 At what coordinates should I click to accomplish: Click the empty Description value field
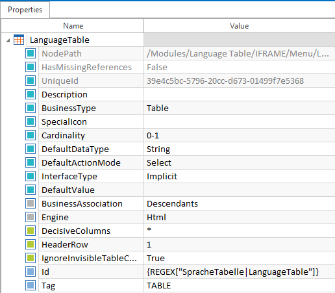240,94
